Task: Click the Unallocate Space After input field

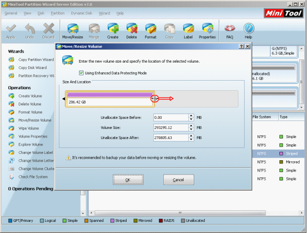Action: click(x=171, y=137)
